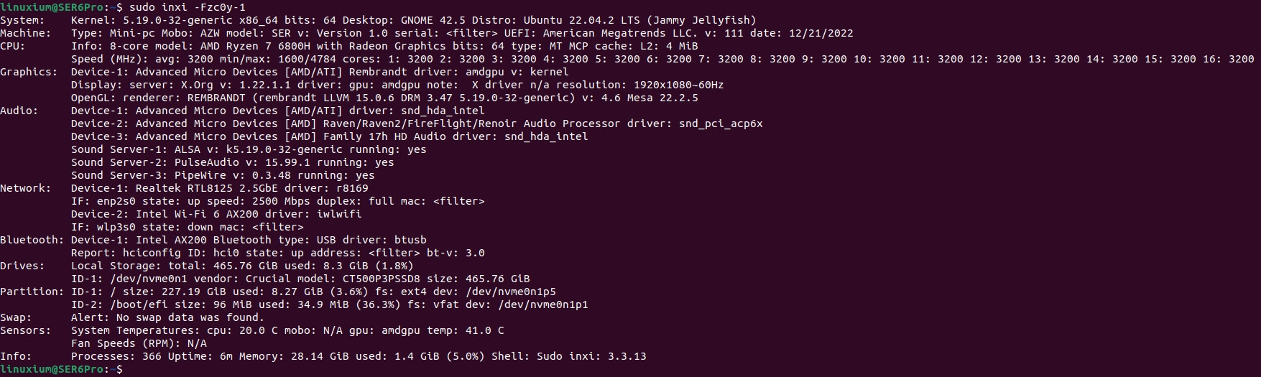Click the 'Machine:' section label
This screenshot has height=377, width=1261.
click(x=25, y=33)
